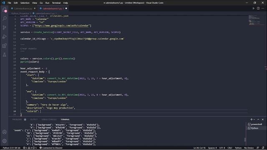Open the Edit menu

(16, 3)
